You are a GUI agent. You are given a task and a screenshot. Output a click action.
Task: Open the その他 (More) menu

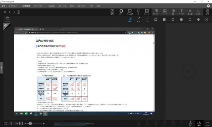click(x=207, y=123)
